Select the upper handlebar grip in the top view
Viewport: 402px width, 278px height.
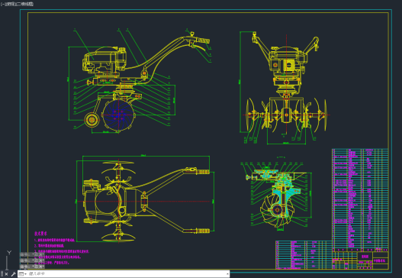(x=203, y=172)
